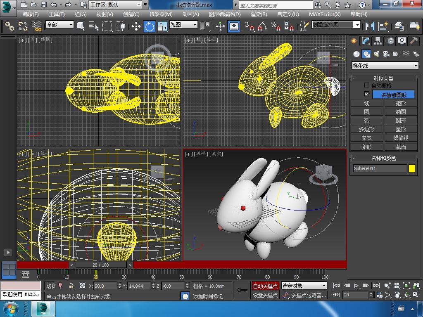This screenshot has width=423, height=317.
Task: Open the Modify panel tab
Action: pyautogui.click(x=366, y=41)
